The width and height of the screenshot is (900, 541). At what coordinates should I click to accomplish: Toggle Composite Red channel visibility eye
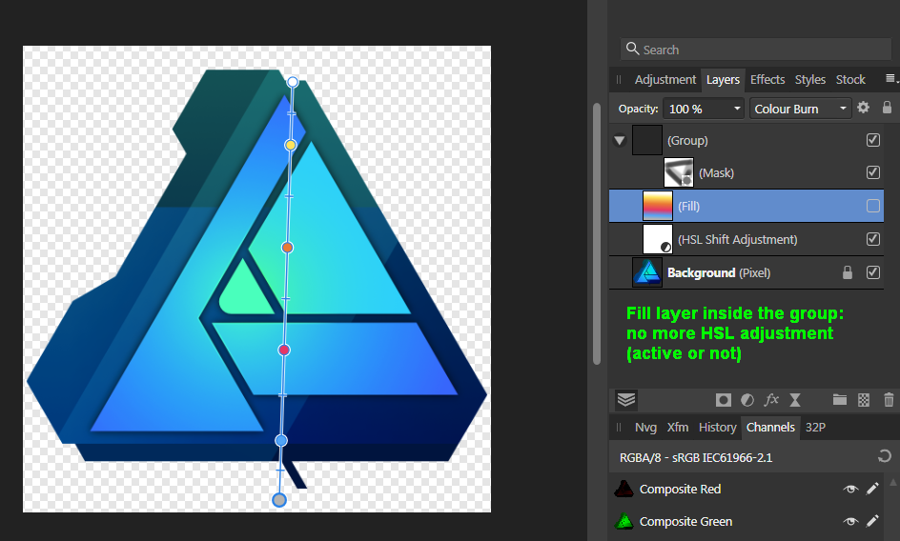[x=850, y=490]
